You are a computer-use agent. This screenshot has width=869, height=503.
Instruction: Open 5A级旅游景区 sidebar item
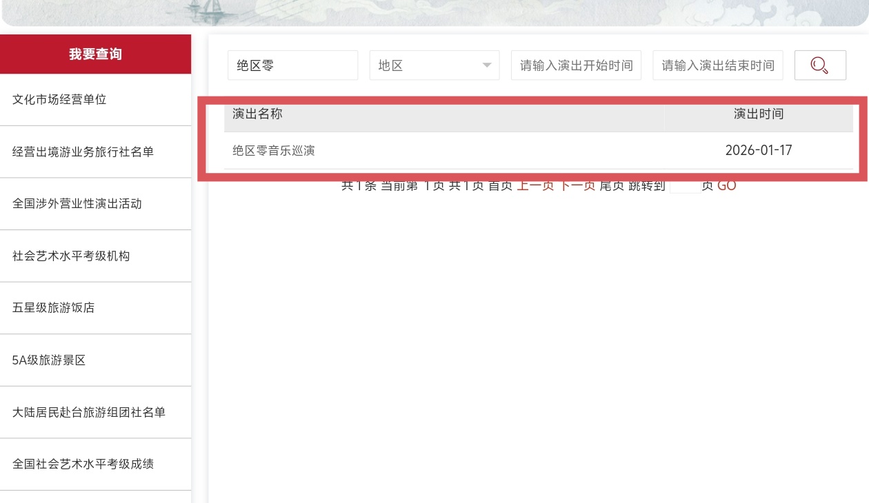(x=95, y=360)
